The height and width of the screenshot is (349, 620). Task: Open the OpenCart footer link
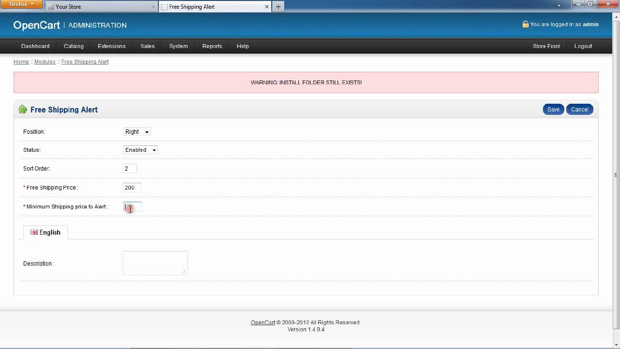click(263, 322)
